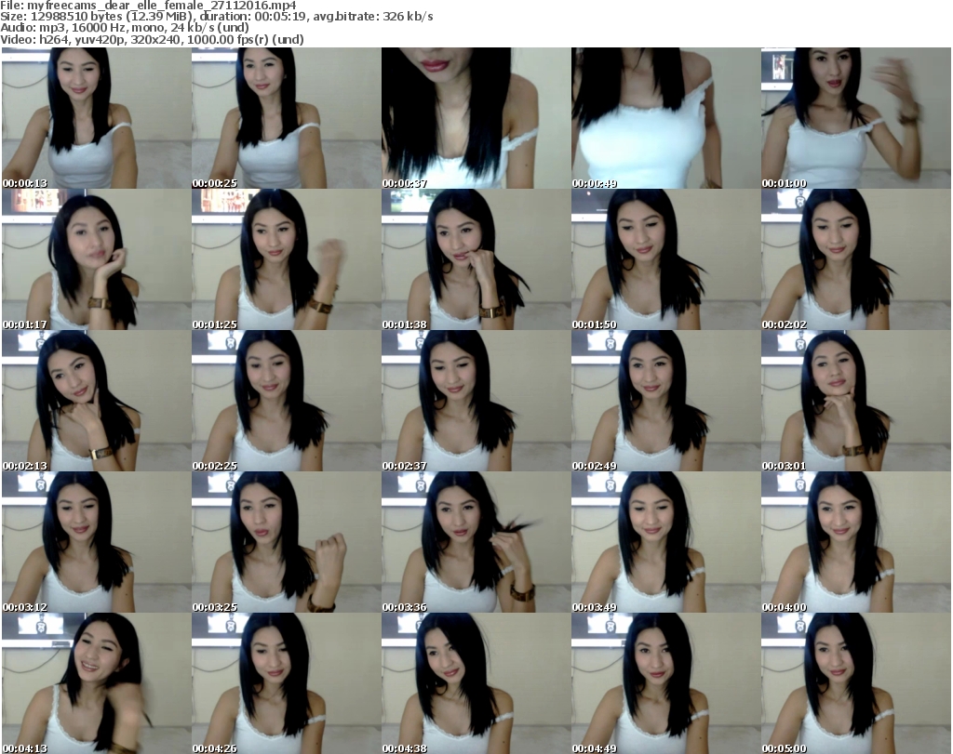Select the thumbnail stamped 00:02:13
The height and width of the screenshot is (754, 953).
(96, 402)
